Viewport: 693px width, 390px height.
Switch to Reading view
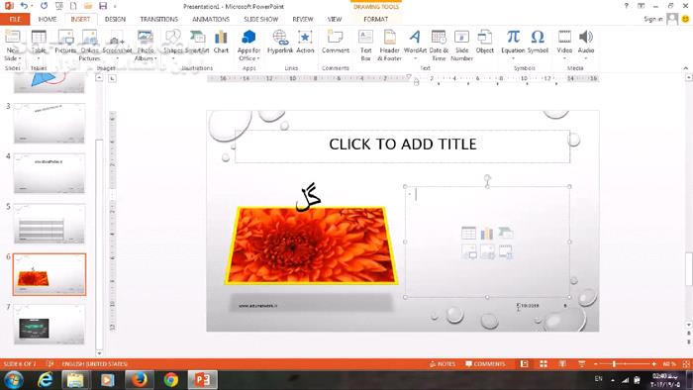pos(562,364)
